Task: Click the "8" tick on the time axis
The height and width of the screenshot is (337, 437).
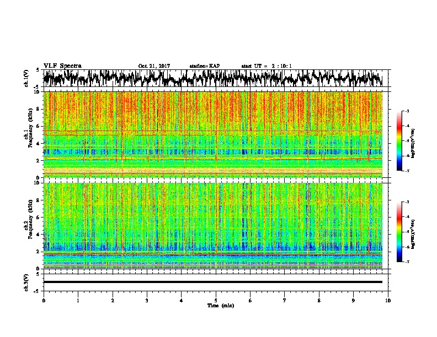Action: (x=319, y=300)
